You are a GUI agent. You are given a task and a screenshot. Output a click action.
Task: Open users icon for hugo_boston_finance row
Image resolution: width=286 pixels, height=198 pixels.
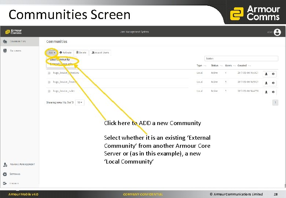266,83
